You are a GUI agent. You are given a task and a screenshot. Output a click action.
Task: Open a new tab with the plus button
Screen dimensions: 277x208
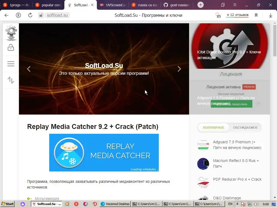[200, 5]
